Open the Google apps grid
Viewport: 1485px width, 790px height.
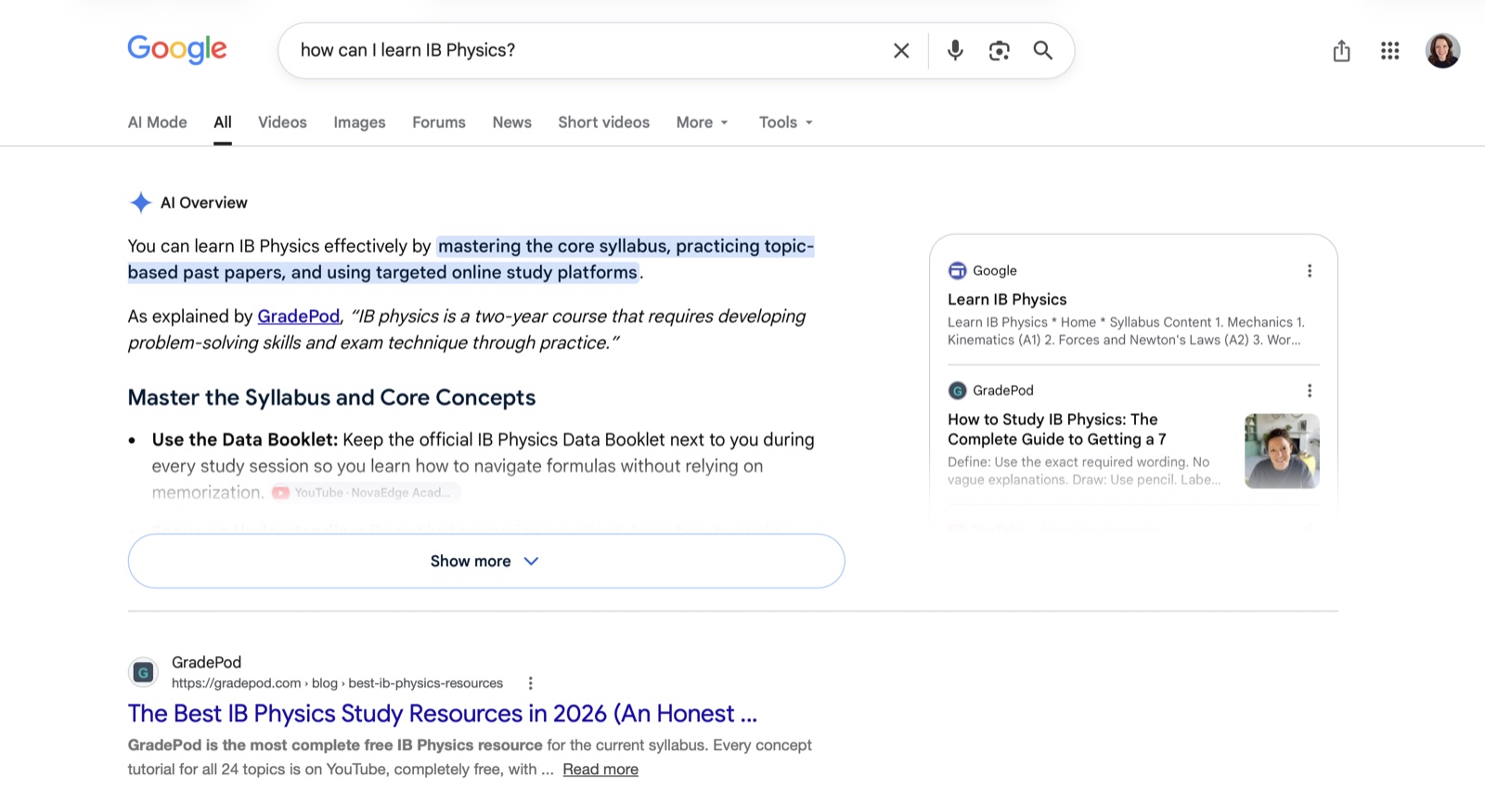coord(1389,50)
